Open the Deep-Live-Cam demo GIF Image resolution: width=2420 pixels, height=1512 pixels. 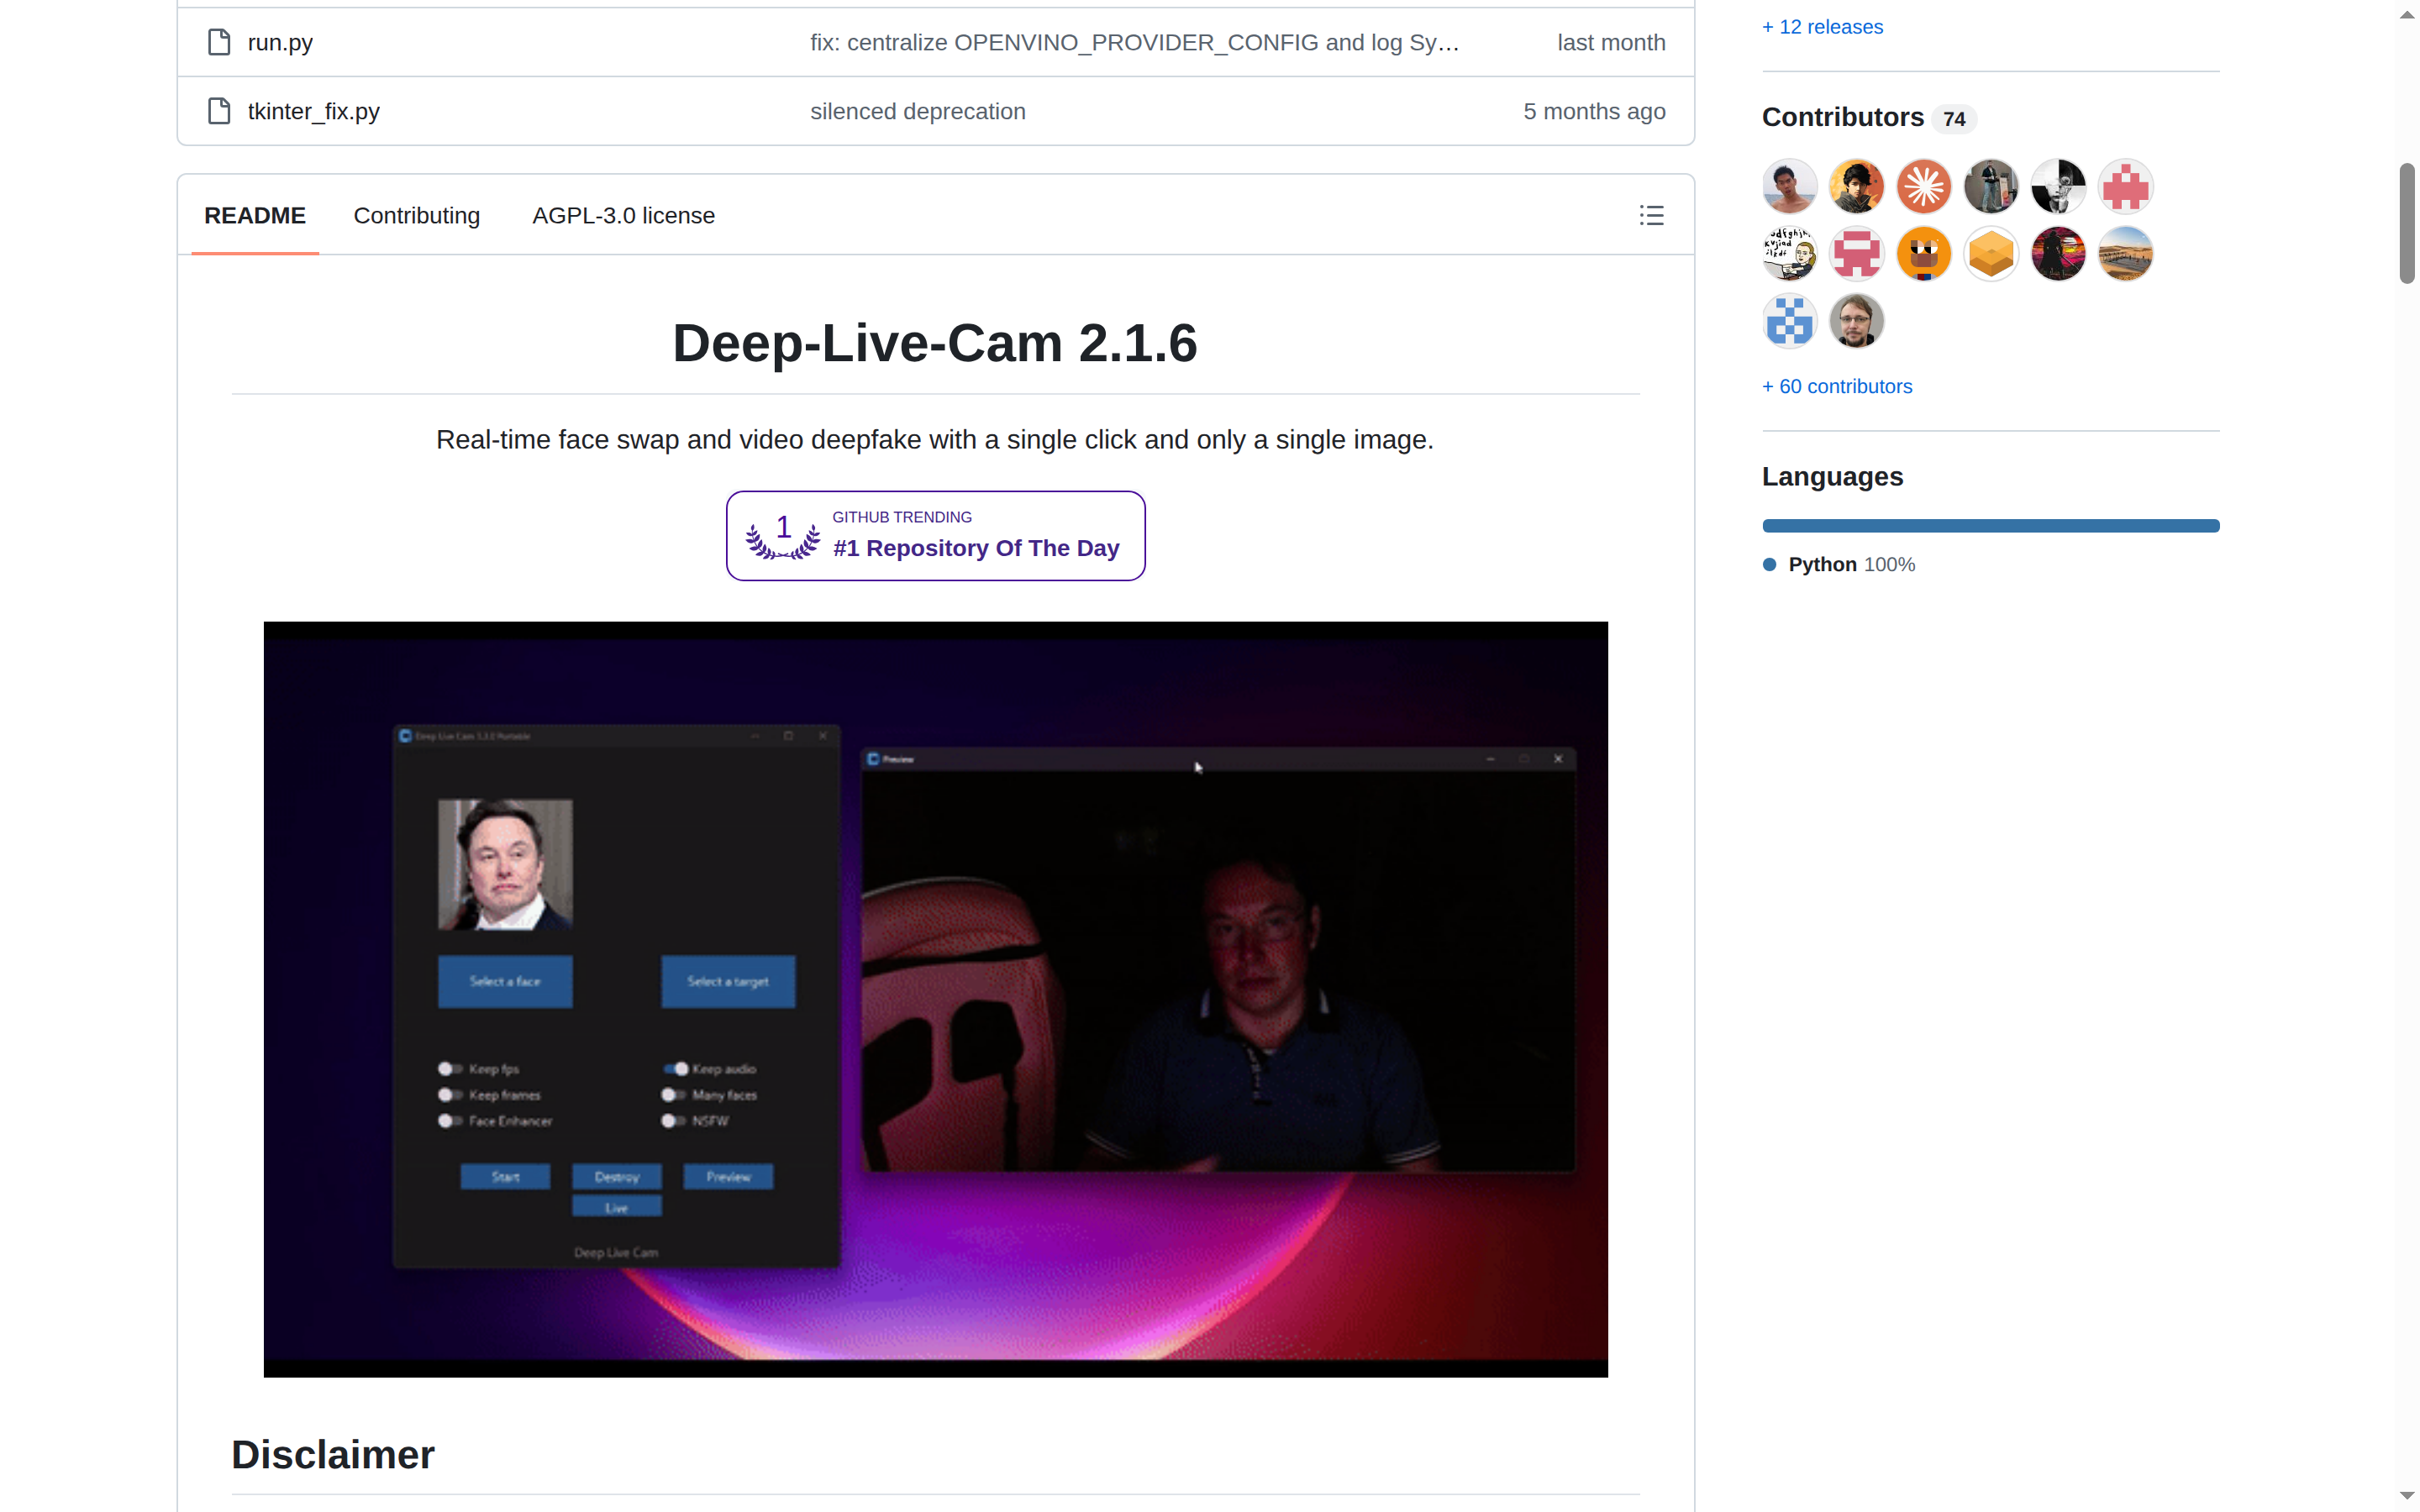pyautogui.click(x=935, y=999)
